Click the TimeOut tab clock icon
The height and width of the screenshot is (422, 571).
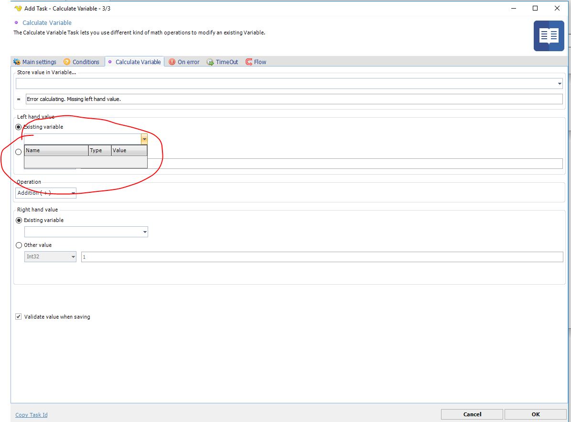click(210, 62)
